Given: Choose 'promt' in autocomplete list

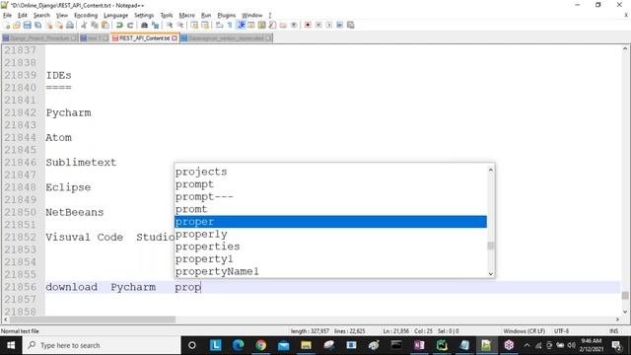Looking at the screenshot, I should point(330,209).
